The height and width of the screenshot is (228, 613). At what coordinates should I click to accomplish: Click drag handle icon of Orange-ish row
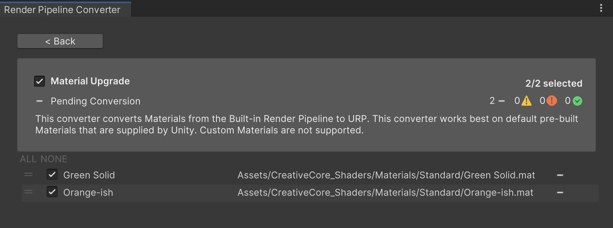point(28,192)
